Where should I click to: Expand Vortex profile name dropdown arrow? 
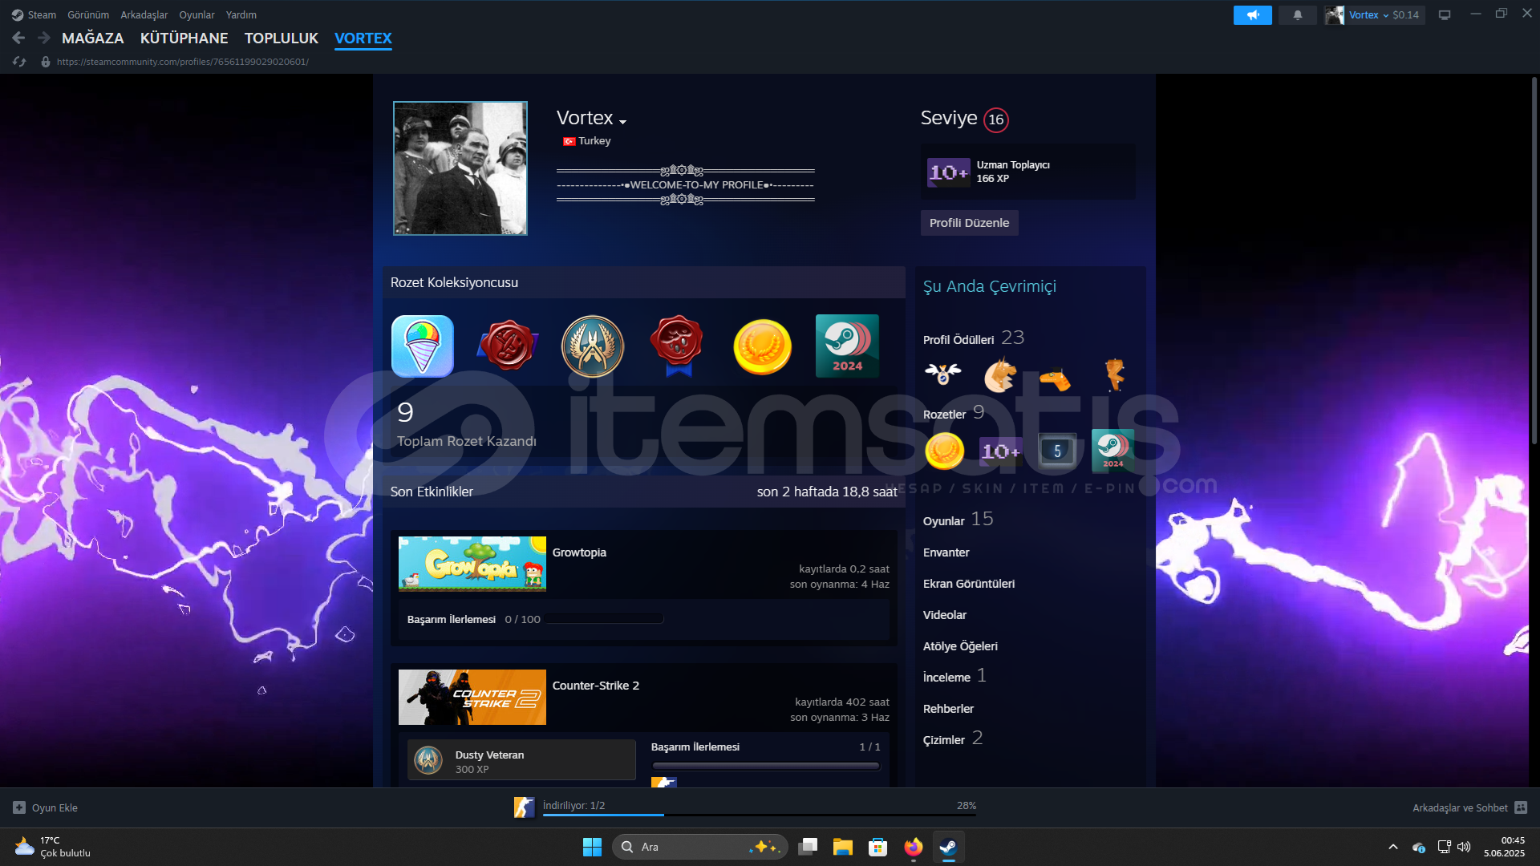coord(622,122)
